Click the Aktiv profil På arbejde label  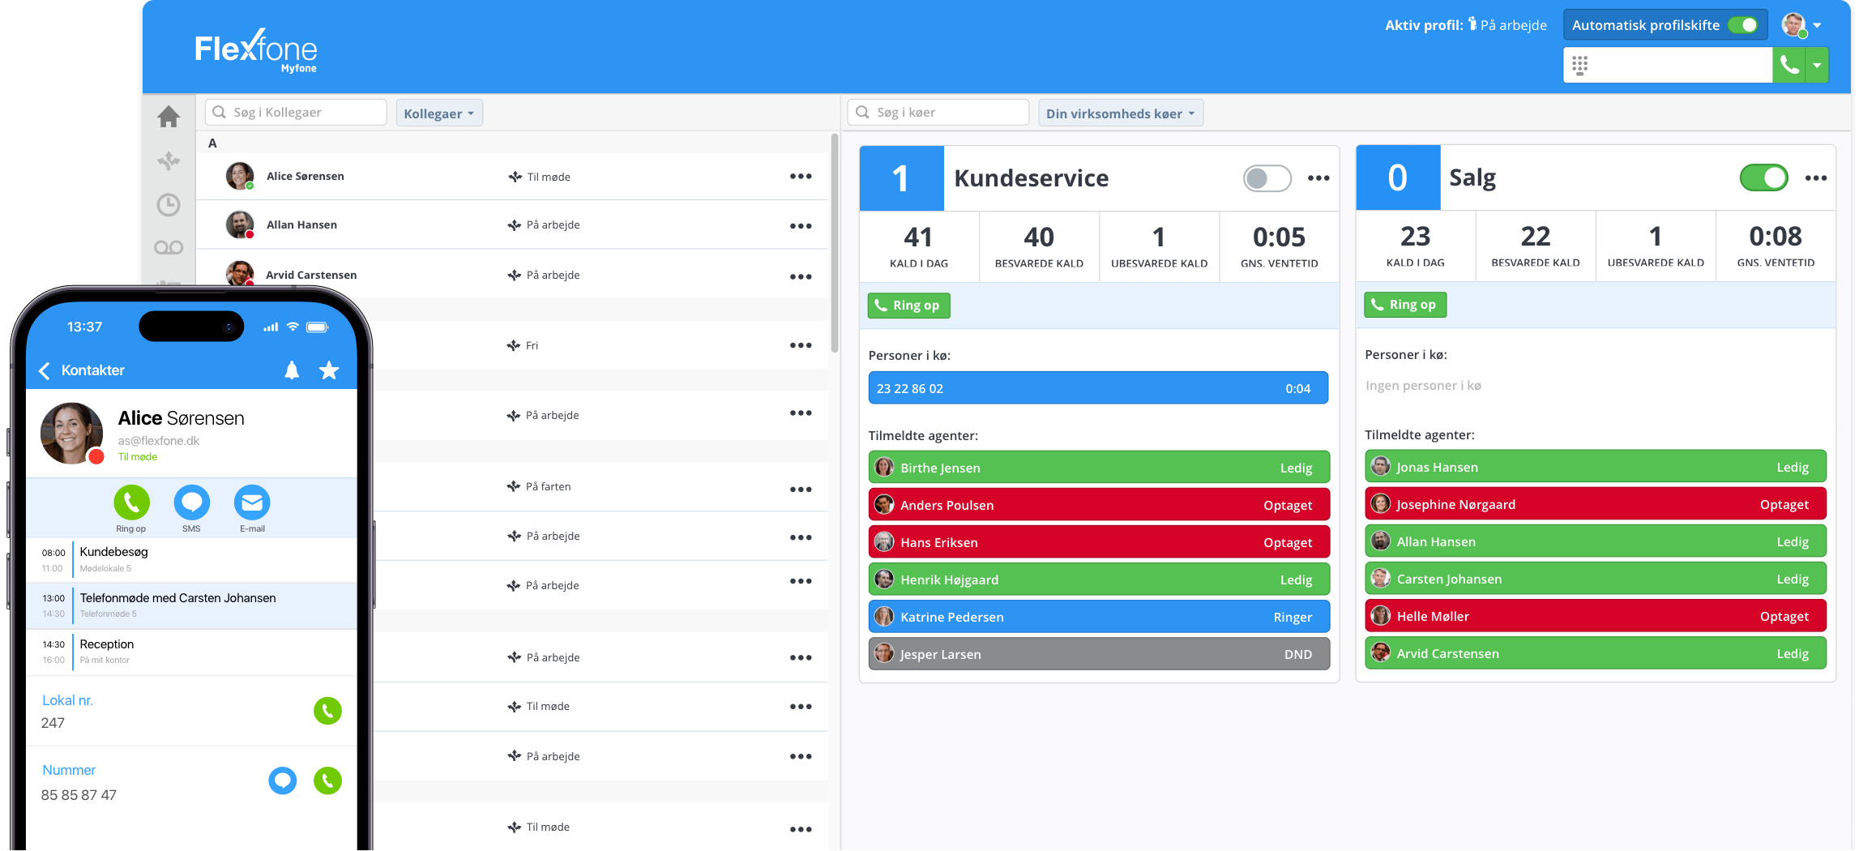[1465, 25]
